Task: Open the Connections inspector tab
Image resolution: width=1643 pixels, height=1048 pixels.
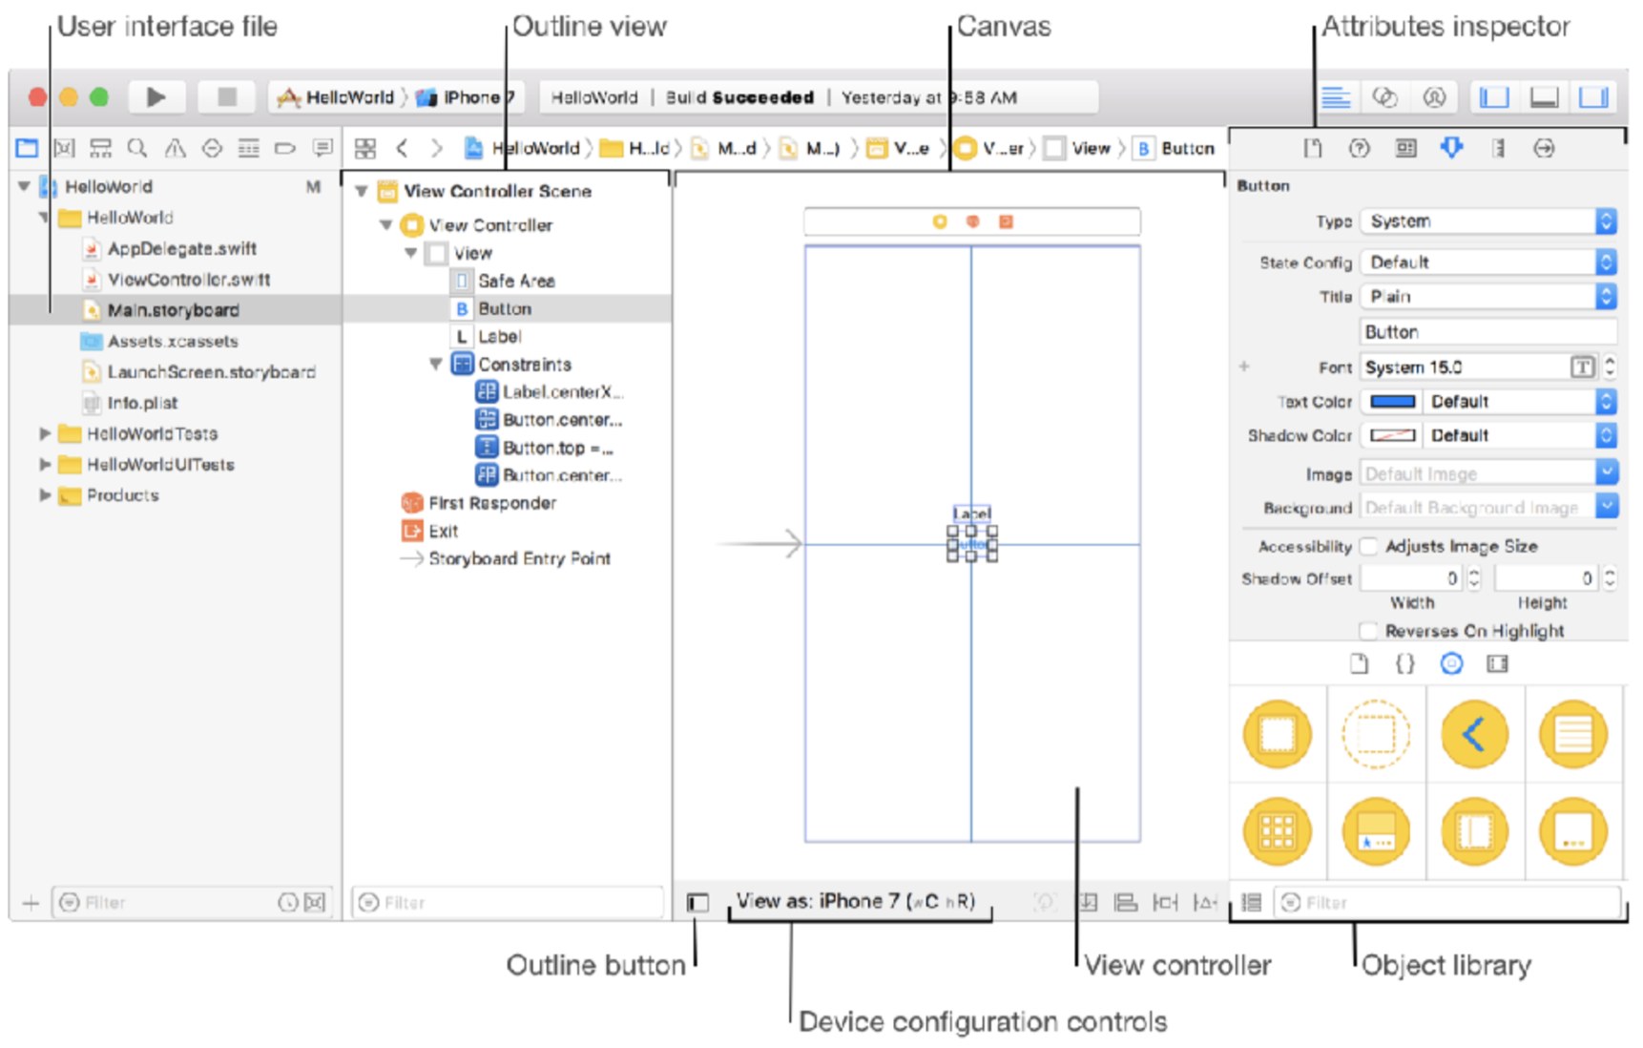Action: (1544, 148)
